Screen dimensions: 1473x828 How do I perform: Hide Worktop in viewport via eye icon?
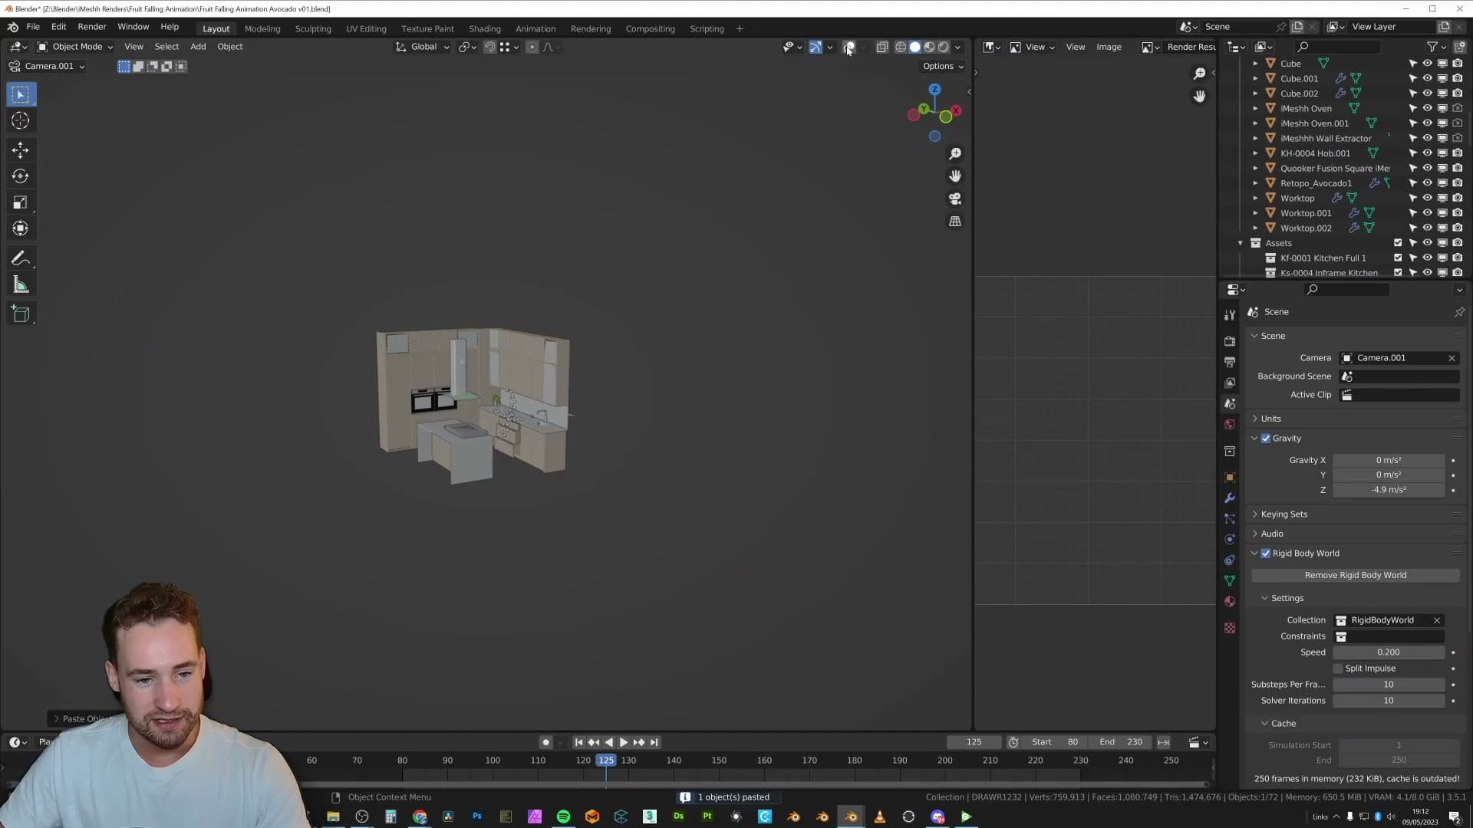click(1428, 198)
